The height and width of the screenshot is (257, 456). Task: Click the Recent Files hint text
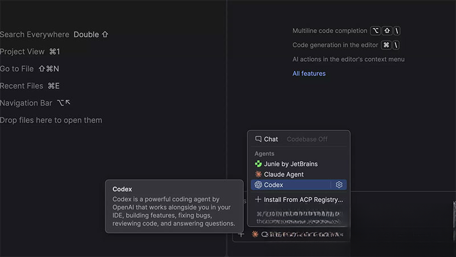[22, 86]
